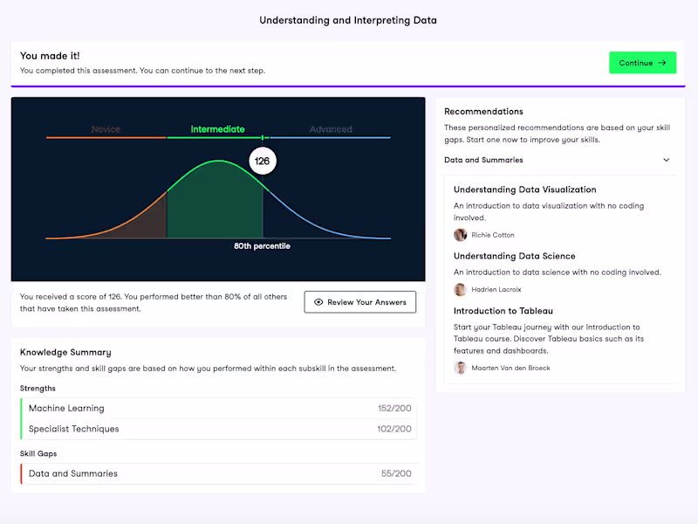Click the score marker on level bar
Viewport: 698px width, 524px height.
coord(263,137)
